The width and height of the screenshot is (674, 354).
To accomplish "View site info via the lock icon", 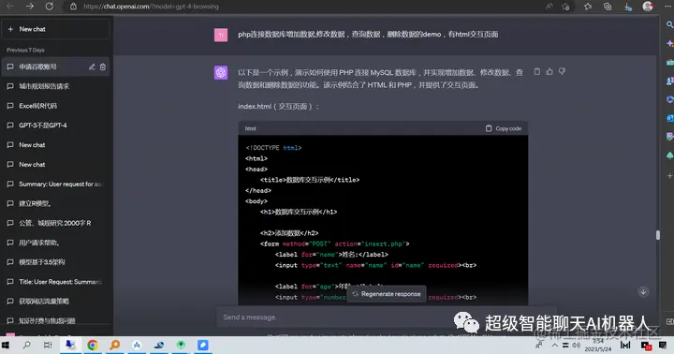I will [x=74, y=7].
